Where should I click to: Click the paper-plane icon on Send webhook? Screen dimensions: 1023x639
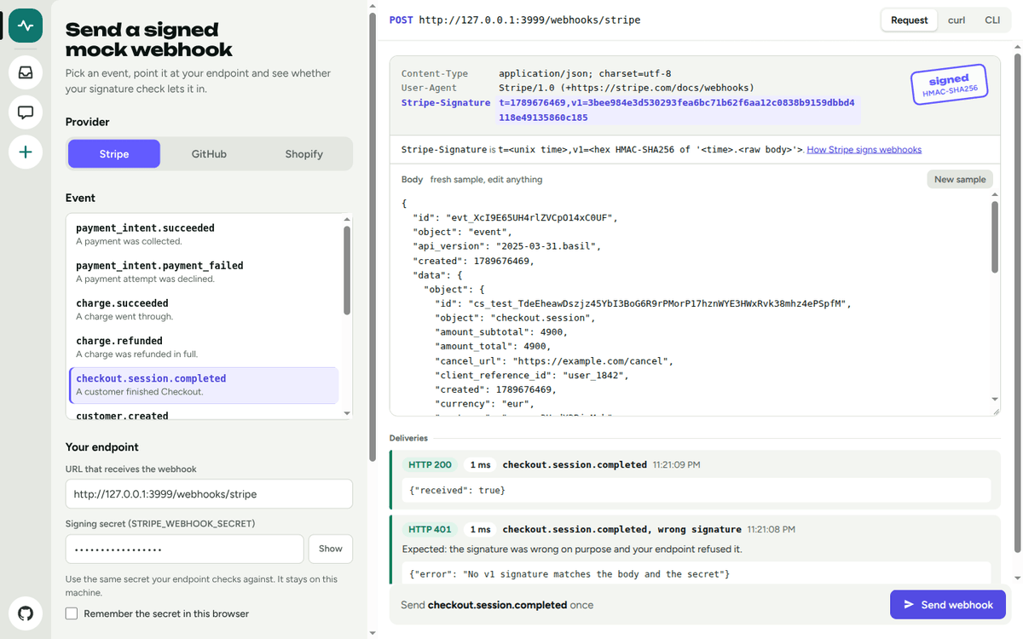click(909, 605)
